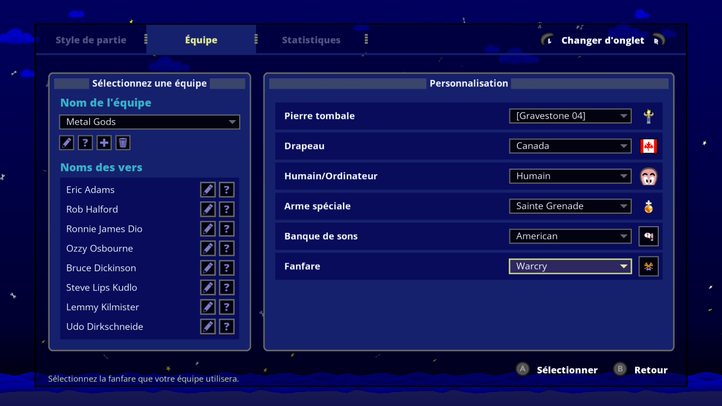Open the Humain/Ordinateur dropdown
722x406 pixels.
point(570,176)
